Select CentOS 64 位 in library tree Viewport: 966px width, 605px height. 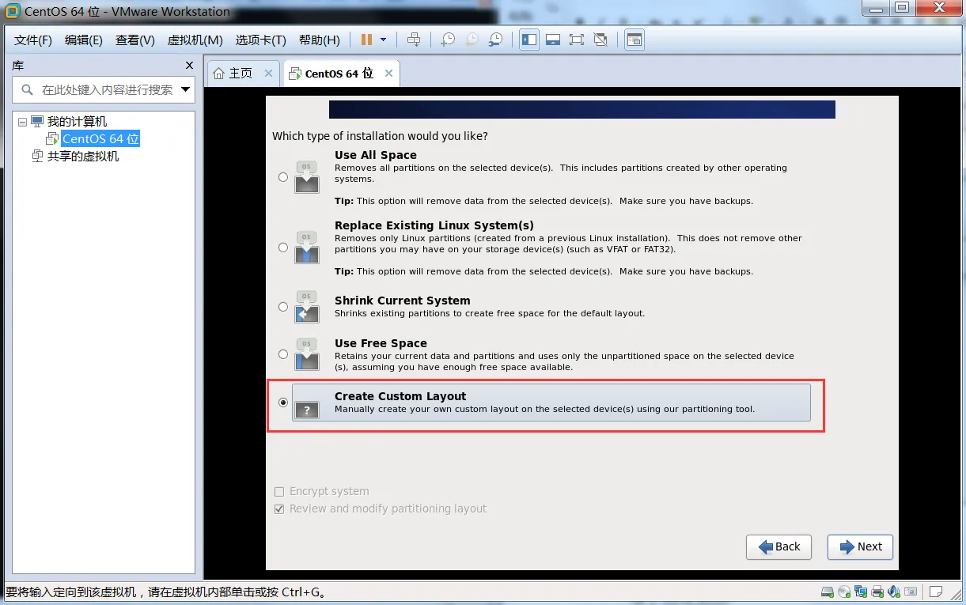point(101,139)
